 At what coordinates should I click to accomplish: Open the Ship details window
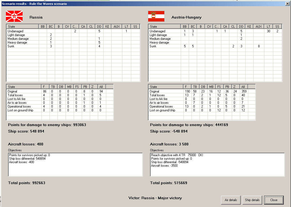(x=252, y=200)
